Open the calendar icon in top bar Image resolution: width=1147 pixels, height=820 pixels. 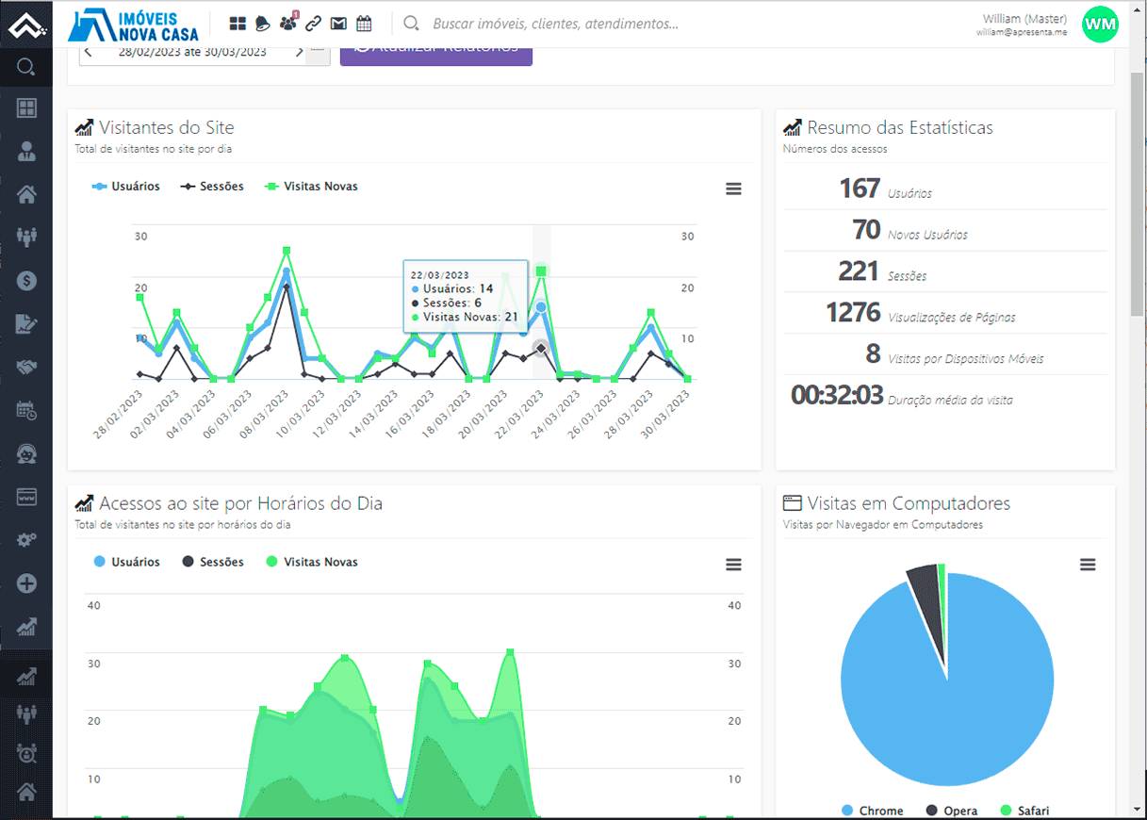pos(364,24)
